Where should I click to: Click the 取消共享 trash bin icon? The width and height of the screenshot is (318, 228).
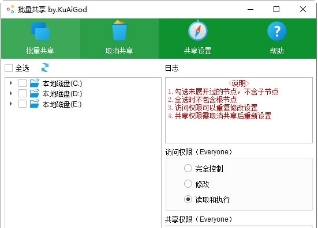pos(119,30)
